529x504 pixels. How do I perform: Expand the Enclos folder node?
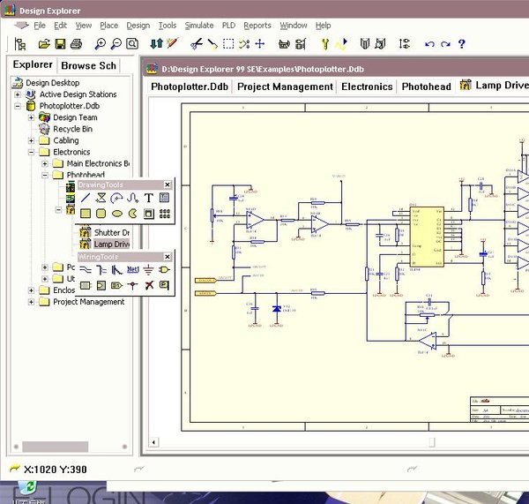32,290
